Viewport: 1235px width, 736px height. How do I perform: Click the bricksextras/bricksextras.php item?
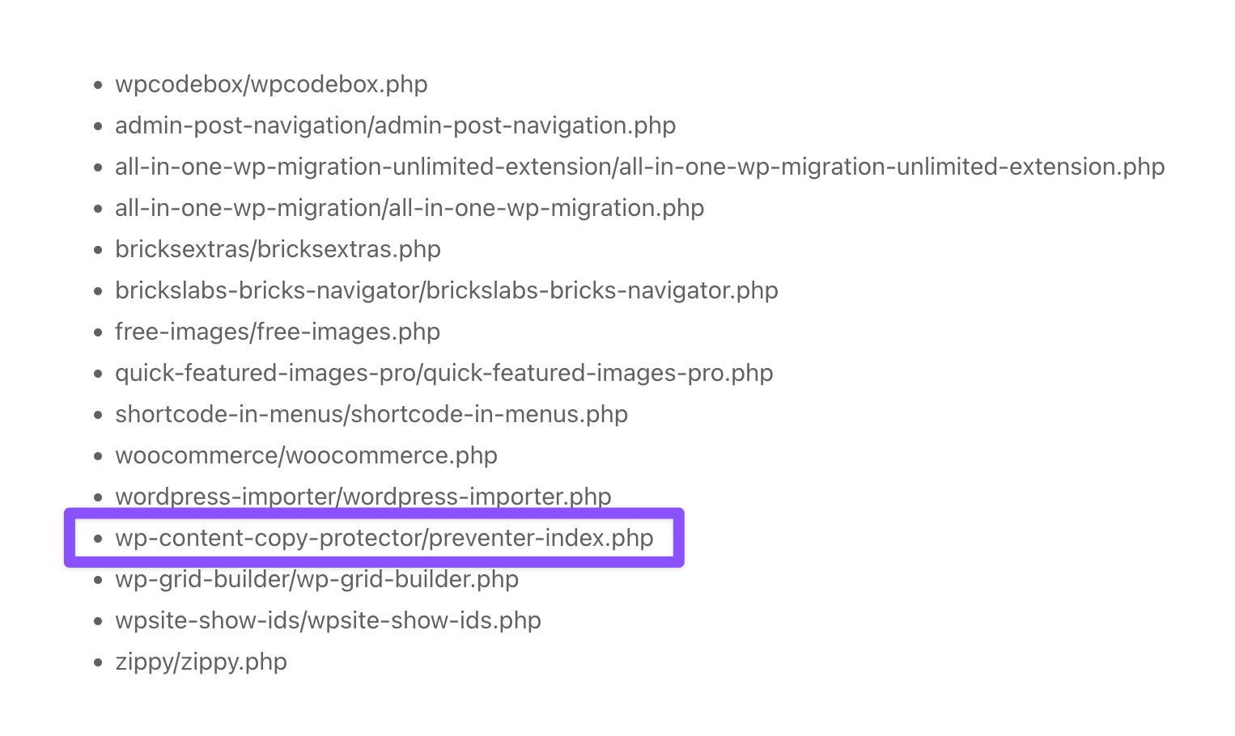[278, 249]
